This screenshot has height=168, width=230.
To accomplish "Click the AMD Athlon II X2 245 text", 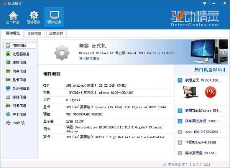I will pos(96,86).
